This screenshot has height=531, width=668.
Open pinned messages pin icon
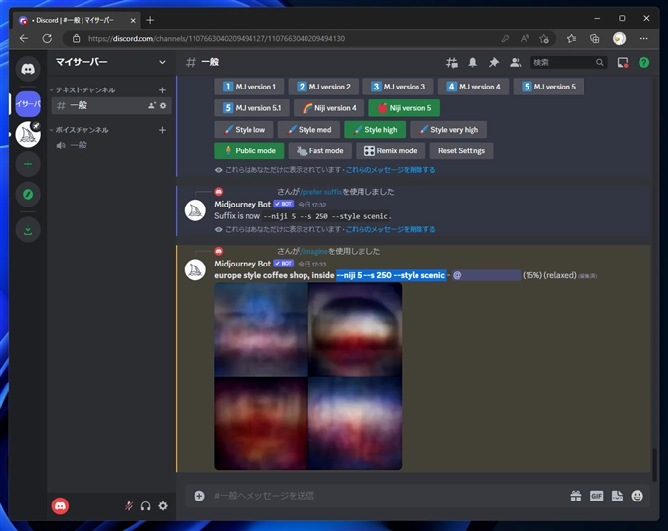pyautogui.click(x=494, y=63)
